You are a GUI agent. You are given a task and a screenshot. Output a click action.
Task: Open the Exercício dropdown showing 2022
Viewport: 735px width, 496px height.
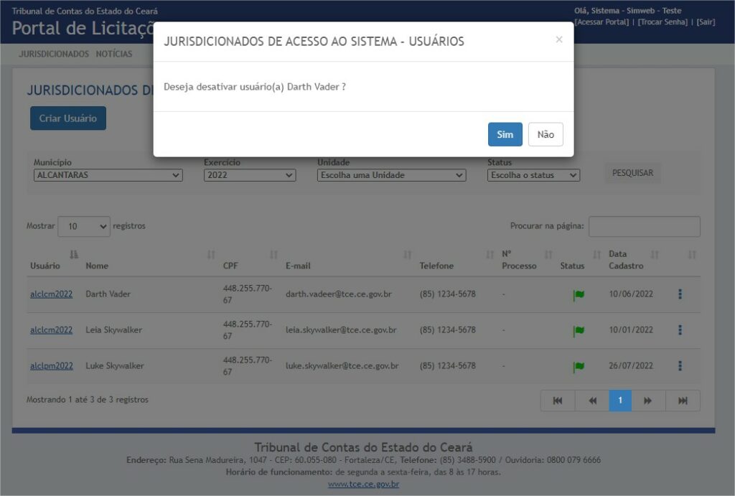pyautogui.click(x=249, y=175)
